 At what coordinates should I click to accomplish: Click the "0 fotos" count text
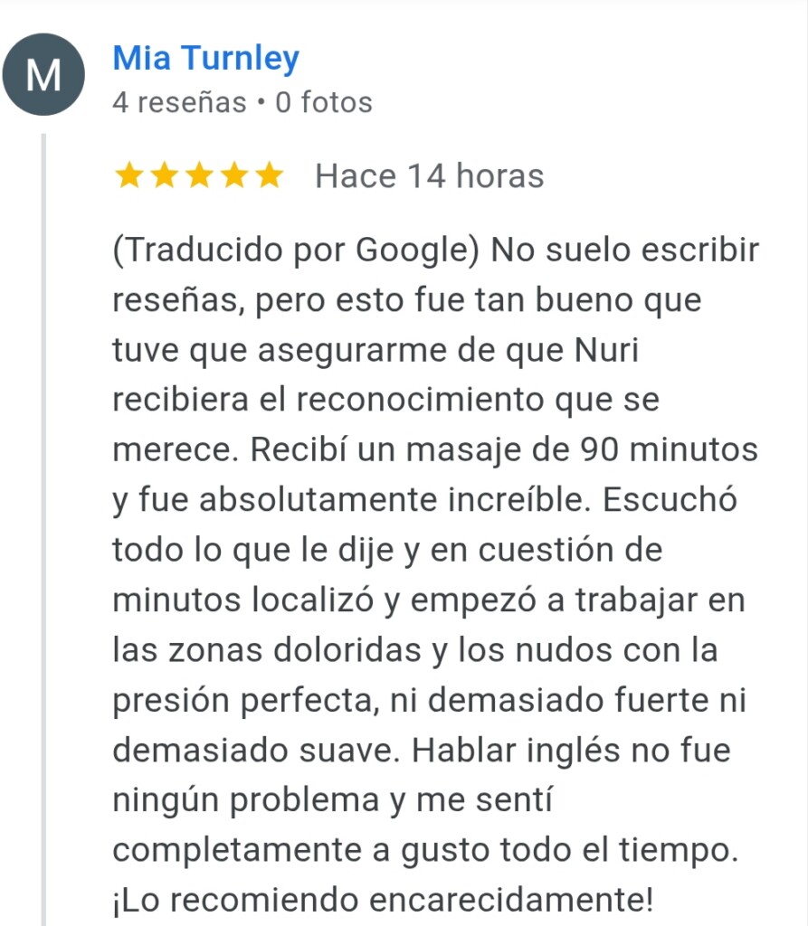[324, 103]
